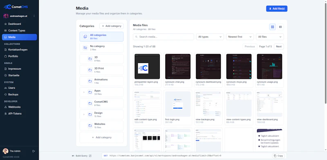Select the Websites category
This screenshot has width=327, height=160.
(x=101, y=126)
